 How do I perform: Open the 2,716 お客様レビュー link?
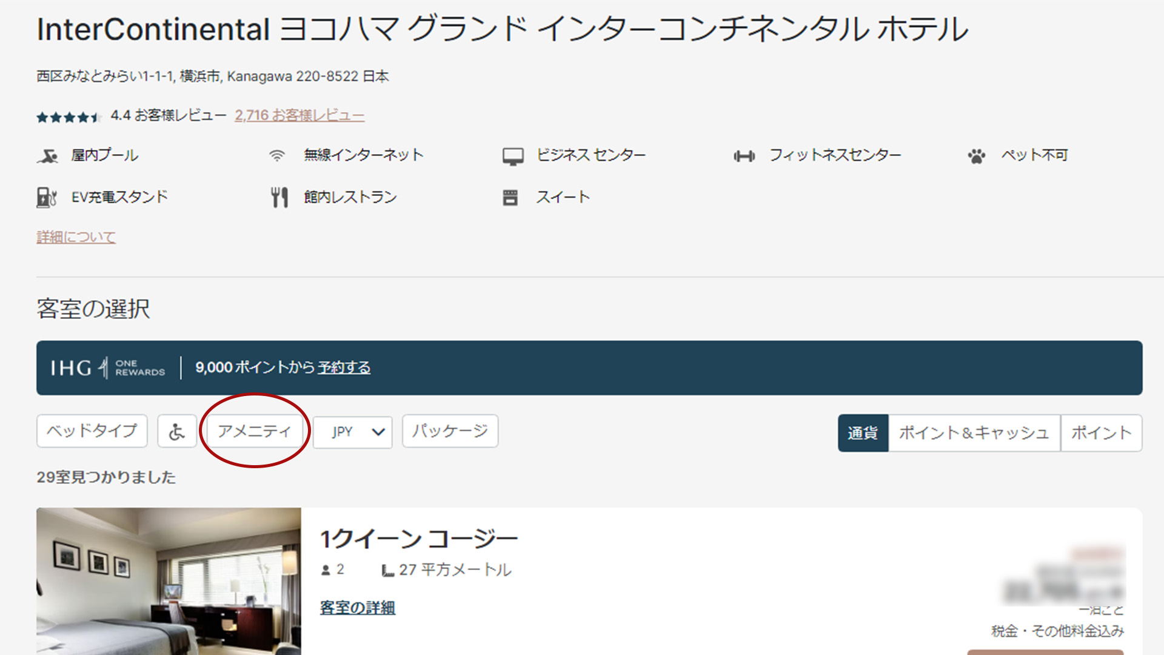[x=299, y=115]
